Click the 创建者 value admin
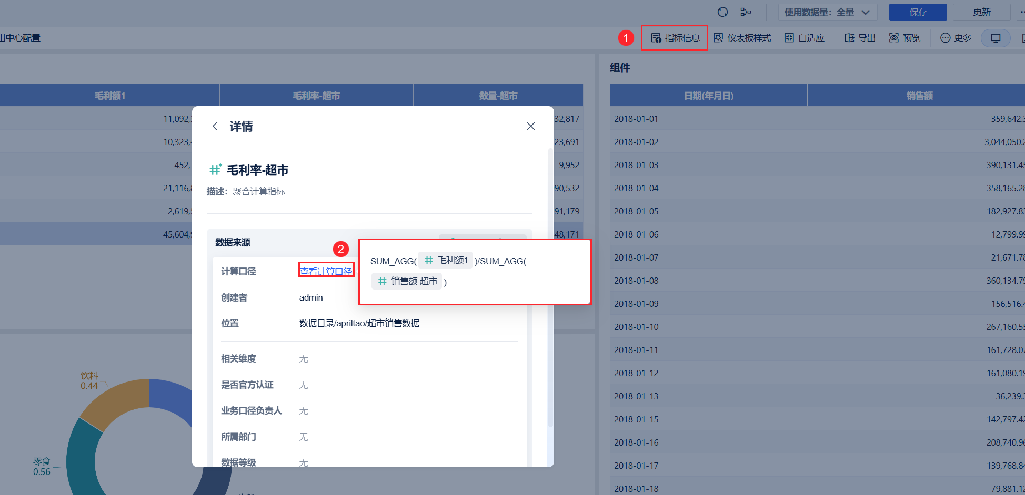Screen dimensions: 1025x495 [311, 297]
